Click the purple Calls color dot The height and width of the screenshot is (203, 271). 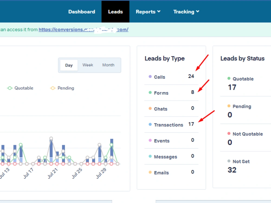click(150, 77)
